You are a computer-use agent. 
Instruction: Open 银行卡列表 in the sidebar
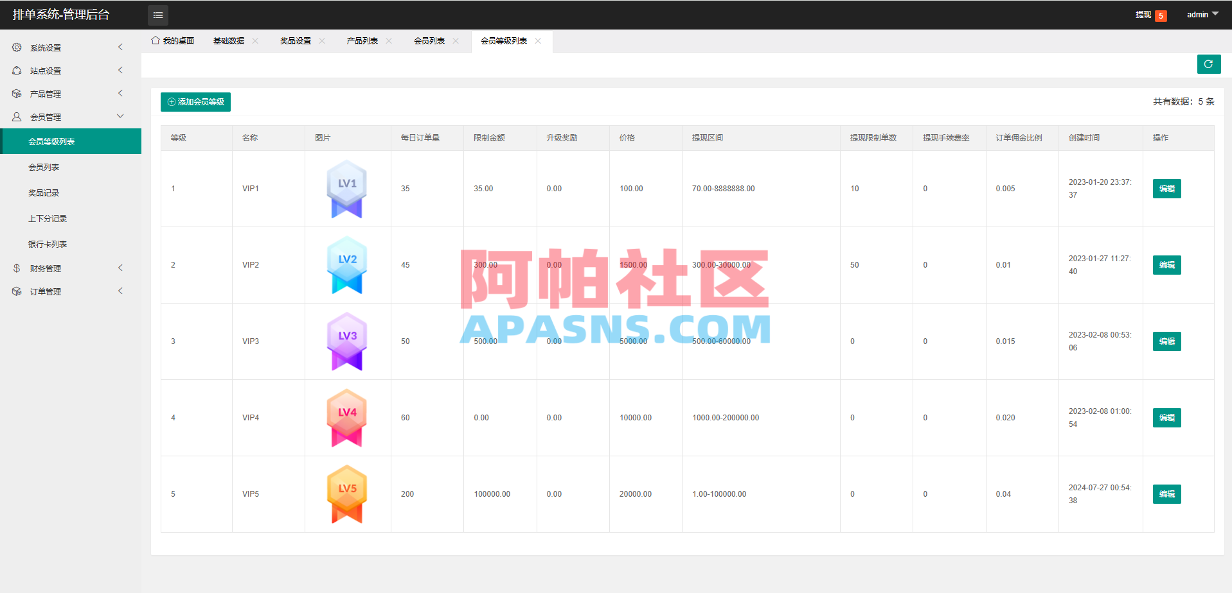(48, 243)
